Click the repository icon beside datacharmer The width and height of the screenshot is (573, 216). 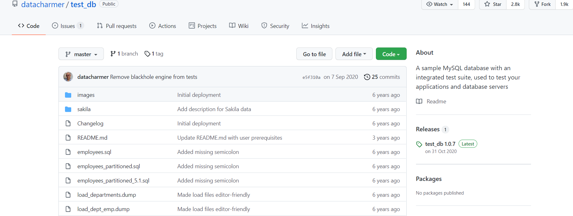pyautogui.click(x=15, y=4)
